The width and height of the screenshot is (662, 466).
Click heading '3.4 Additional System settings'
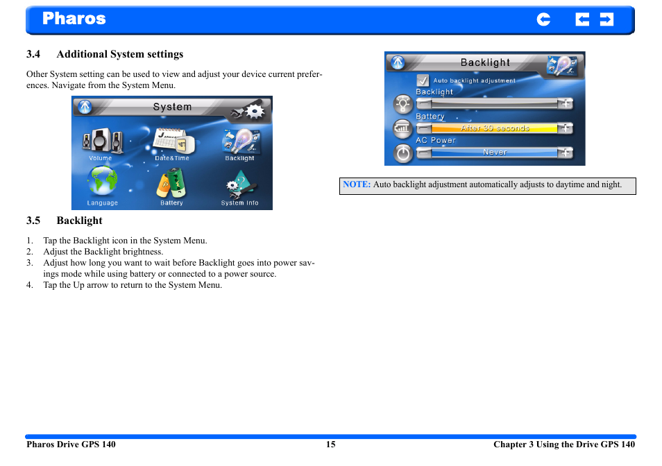pyautogui.click(x=105, y=54)
